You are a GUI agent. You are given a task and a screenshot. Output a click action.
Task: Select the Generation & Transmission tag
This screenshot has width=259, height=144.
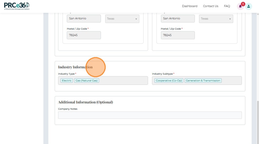[203, 81]
